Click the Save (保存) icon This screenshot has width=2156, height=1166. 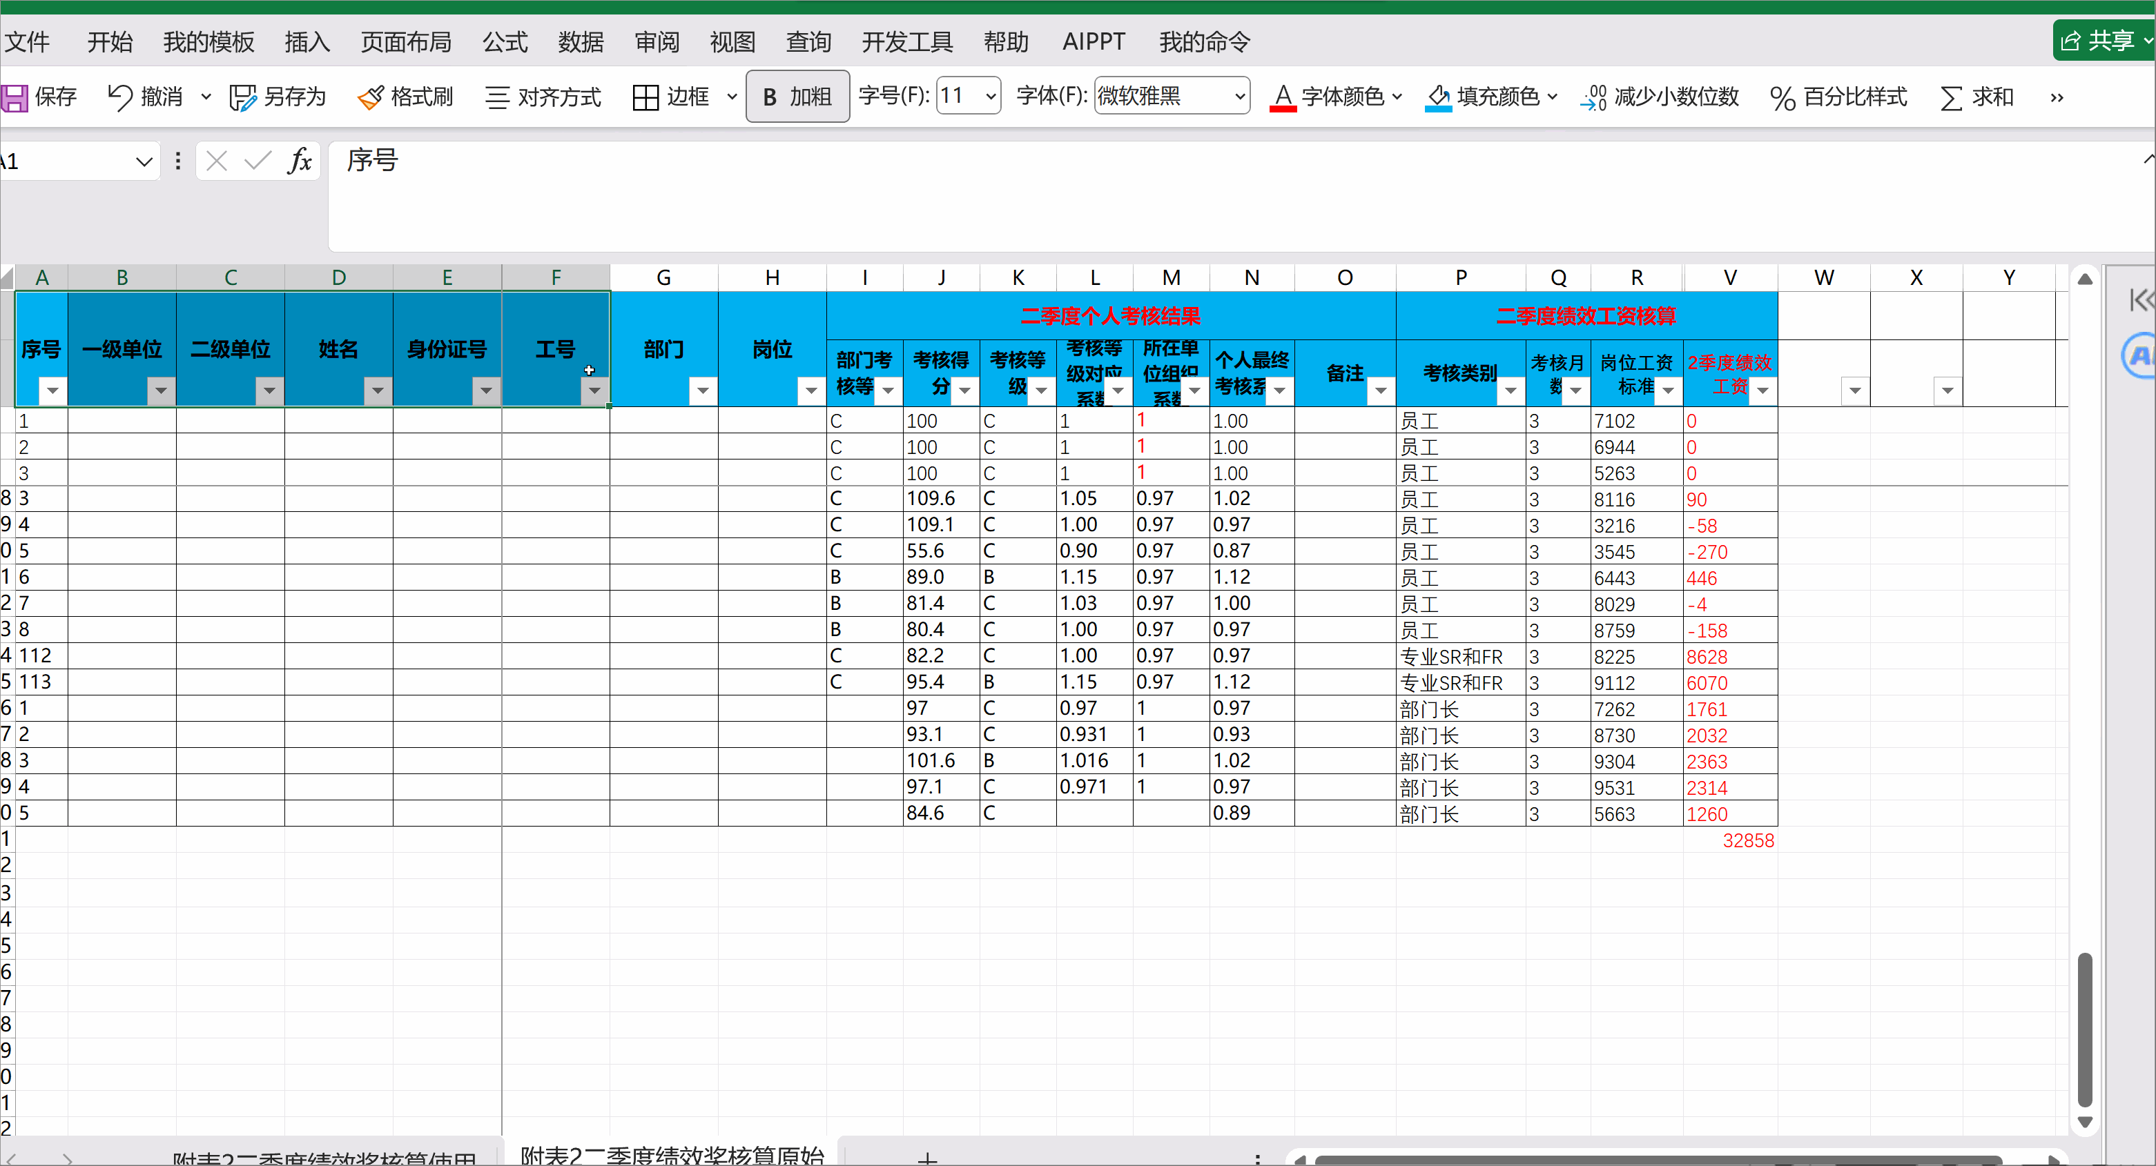(14, 97)
